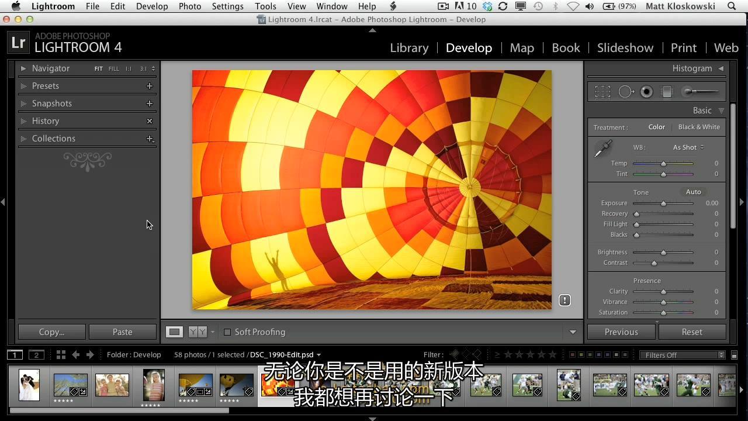The width and height of the screenshot is (748, 421).
Task: Select main window display button 1
Action: click(15, 354)
